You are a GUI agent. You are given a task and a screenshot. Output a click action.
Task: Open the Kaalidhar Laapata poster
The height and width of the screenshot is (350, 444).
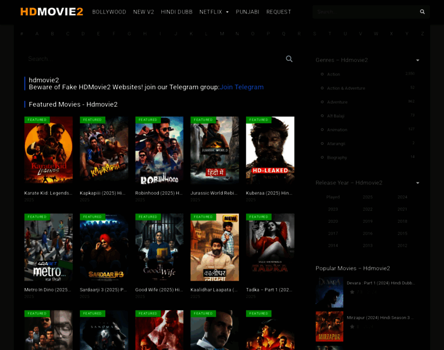[x=214, y=247]
